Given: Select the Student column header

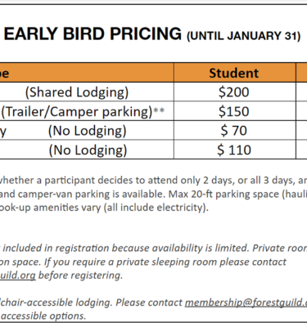Looking at the screenshot, I should pyautogui.click(x=234, y=73).
